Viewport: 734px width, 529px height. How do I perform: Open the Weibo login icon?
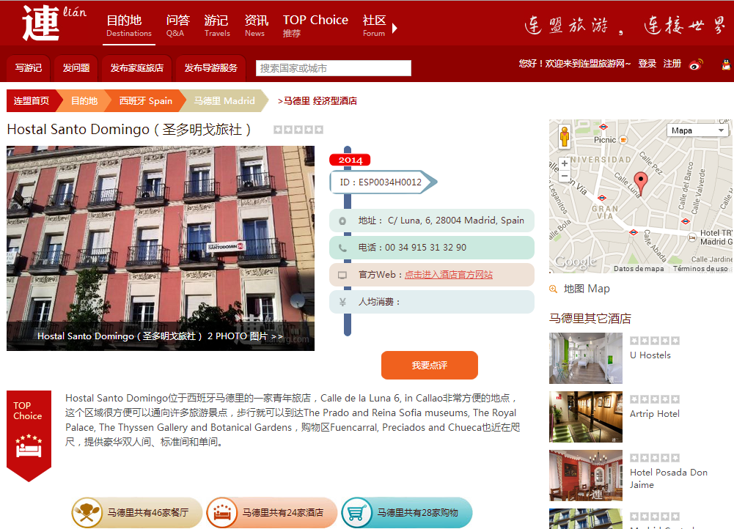pyautogui.click(x=696, y=64)
